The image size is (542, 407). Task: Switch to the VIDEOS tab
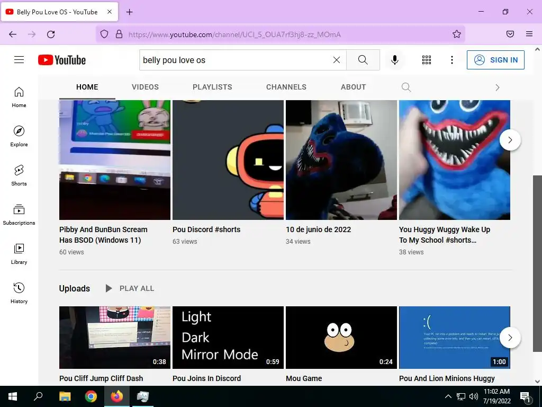[145, 87]
